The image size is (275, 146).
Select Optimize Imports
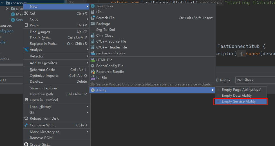tap(57, 76)
